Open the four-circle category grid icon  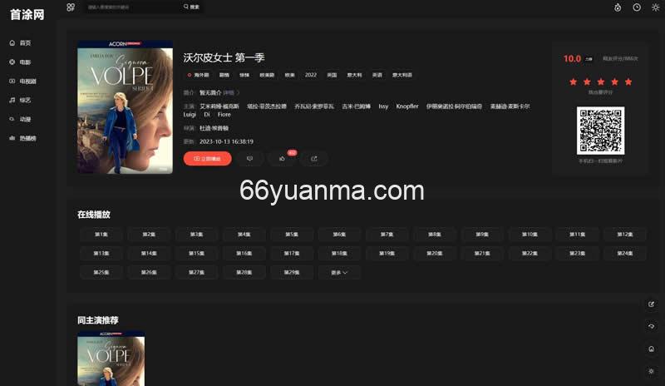coord(71,7)
